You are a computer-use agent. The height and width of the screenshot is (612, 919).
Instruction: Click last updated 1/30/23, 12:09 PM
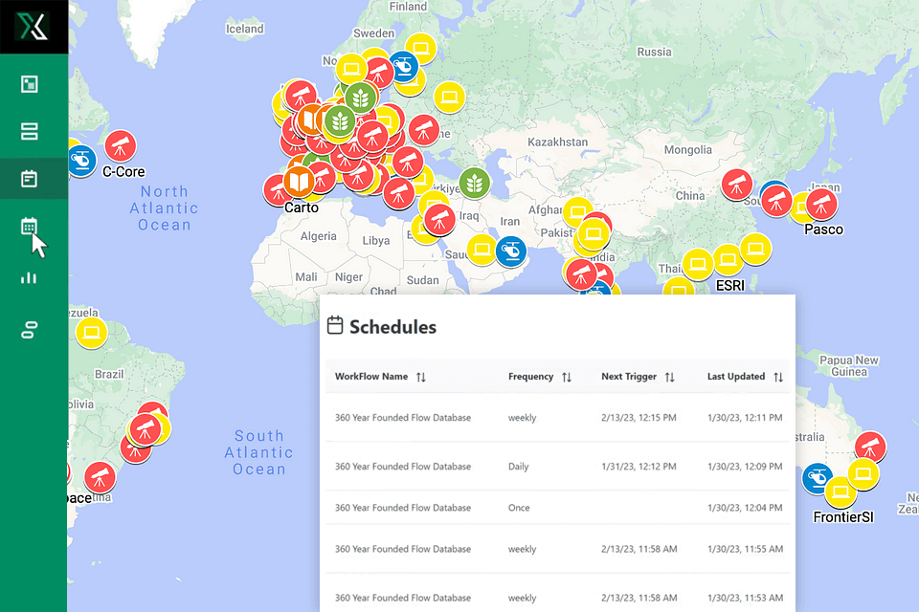pyautogui.click(x=745, y=467)
